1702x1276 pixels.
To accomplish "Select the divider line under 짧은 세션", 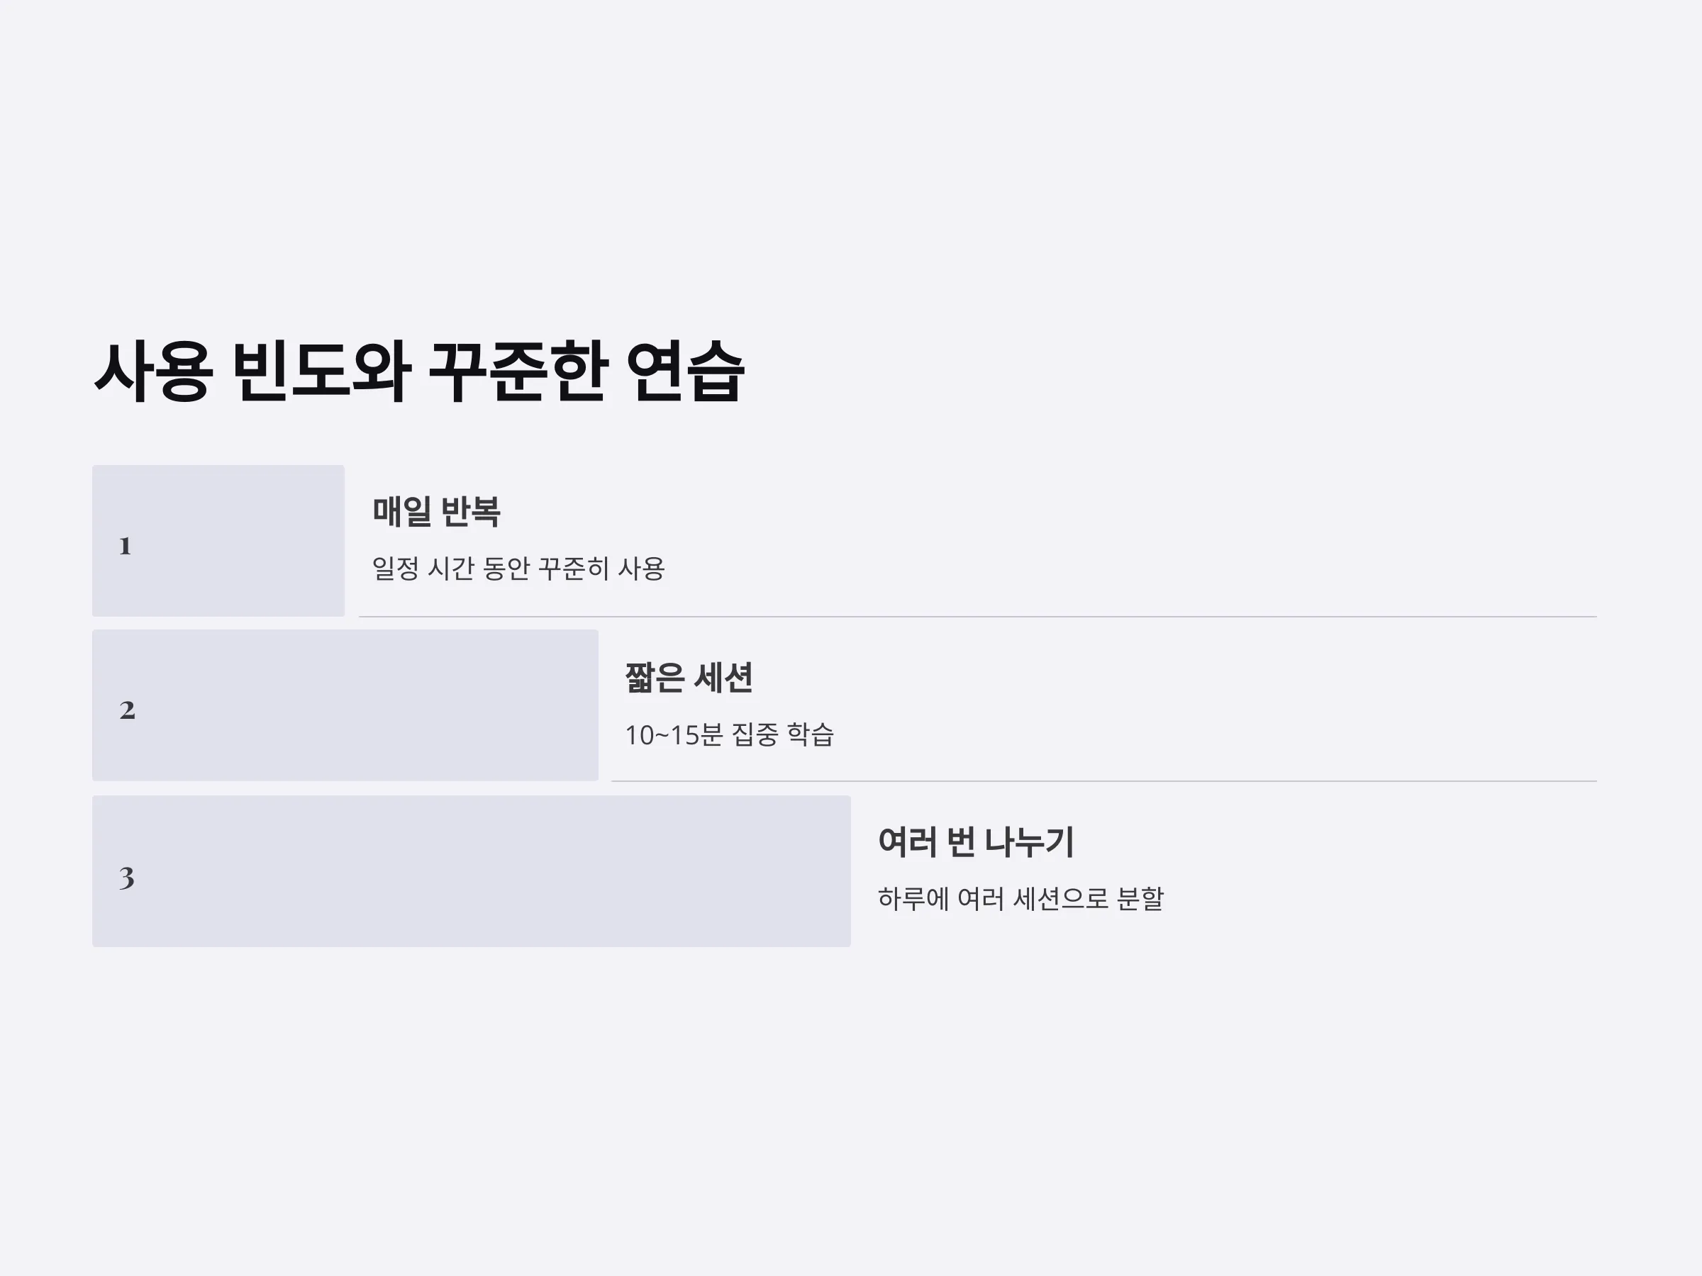I will (x=1104, y=781).
